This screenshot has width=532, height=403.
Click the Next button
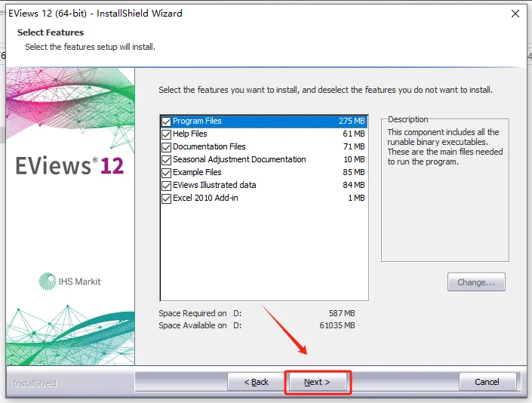(x=318, y=382)
